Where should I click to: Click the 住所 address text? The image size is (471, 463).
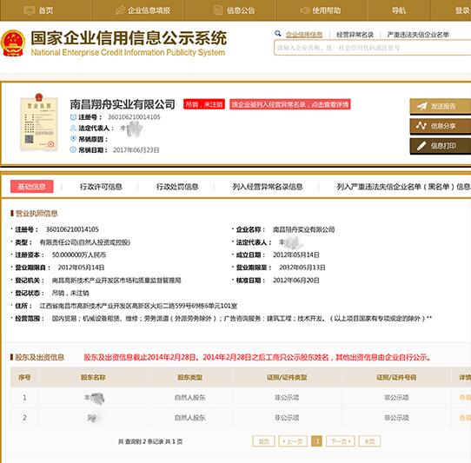click(138, 306)
